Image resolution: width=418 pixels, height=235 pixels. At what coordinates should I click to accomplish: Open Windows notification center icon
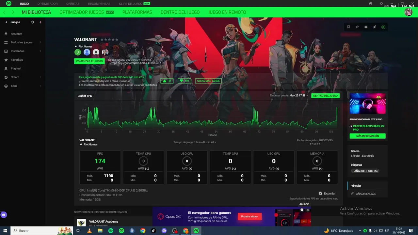pos(411,231)
